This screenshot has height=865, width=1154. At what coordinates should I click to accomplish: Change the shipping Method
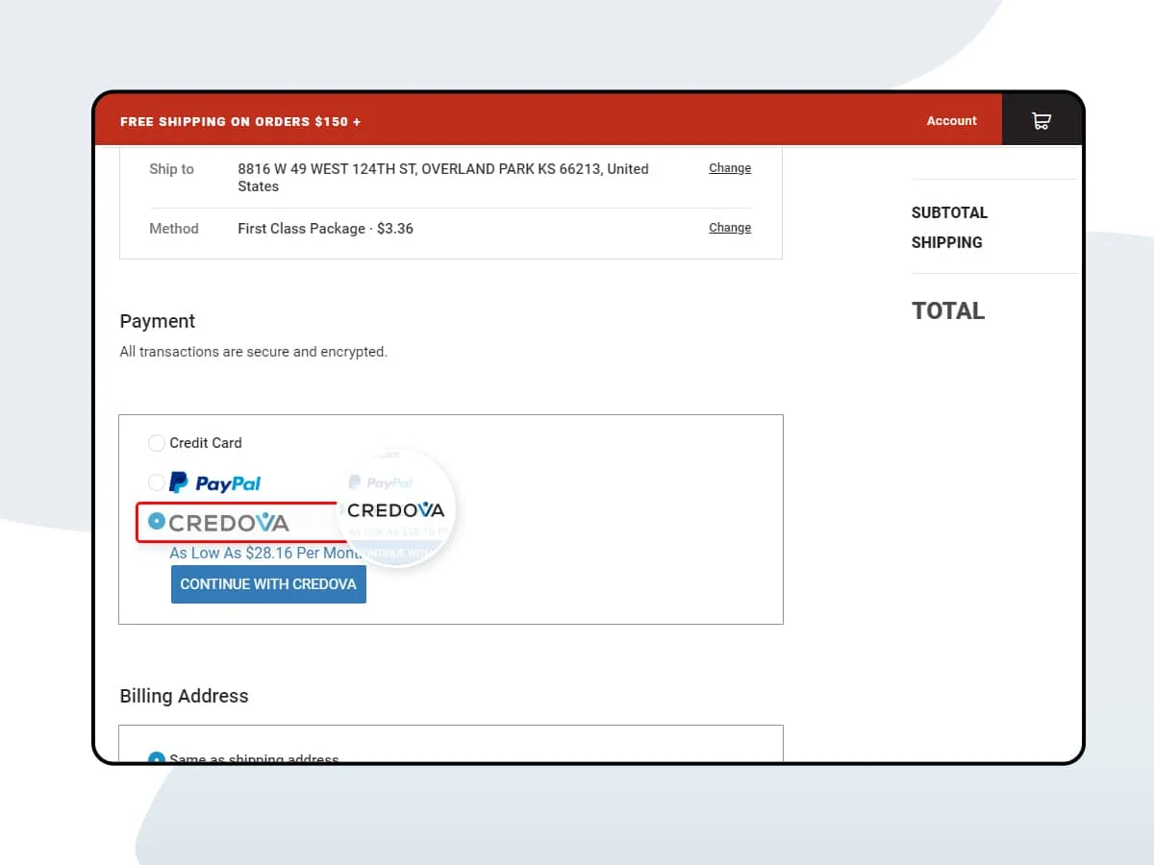pos(730,228)
